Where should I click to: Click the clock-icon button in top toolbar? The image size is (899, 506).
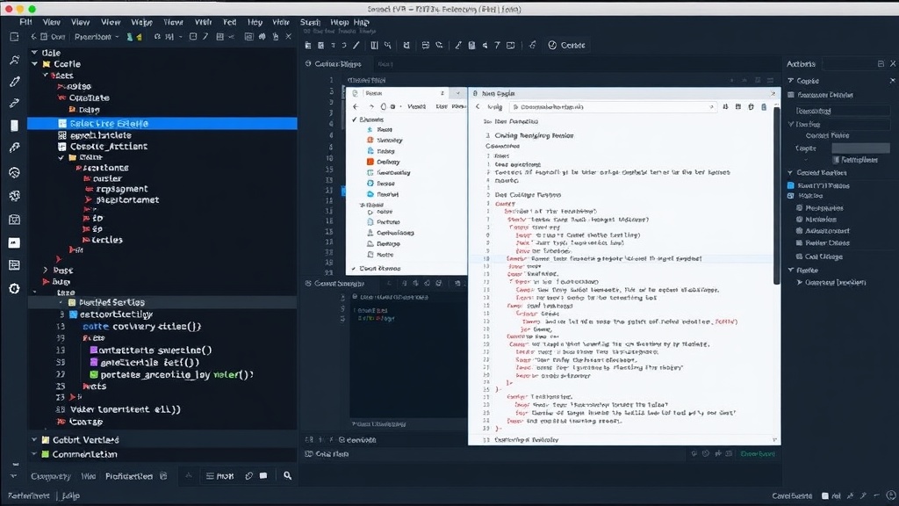pyautogui.click(x=566, y=45)
